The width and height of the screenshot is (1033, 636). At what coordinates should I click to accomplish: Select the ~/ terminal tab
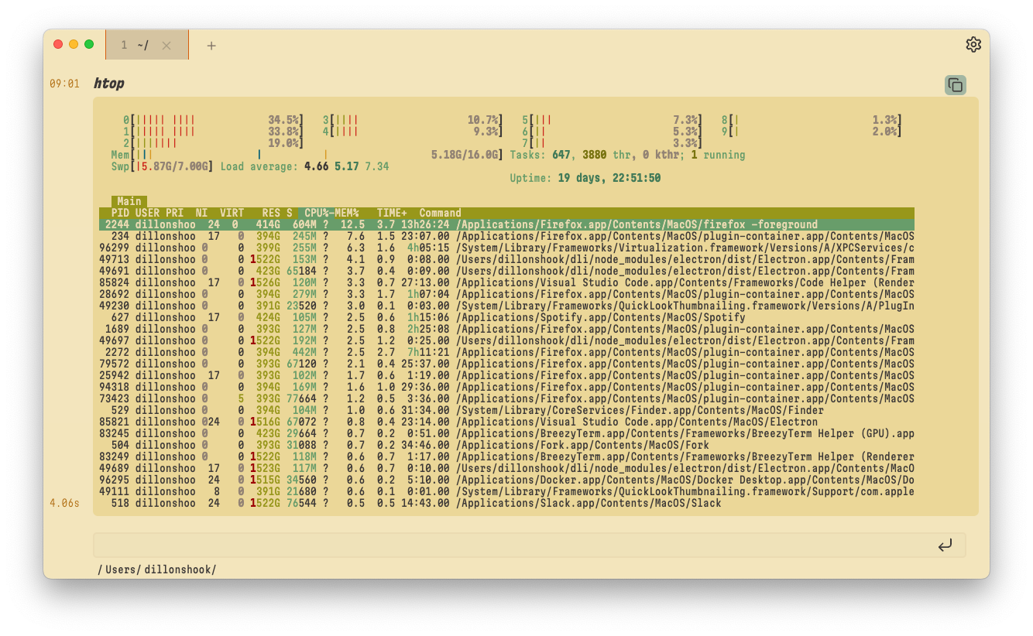139,45
